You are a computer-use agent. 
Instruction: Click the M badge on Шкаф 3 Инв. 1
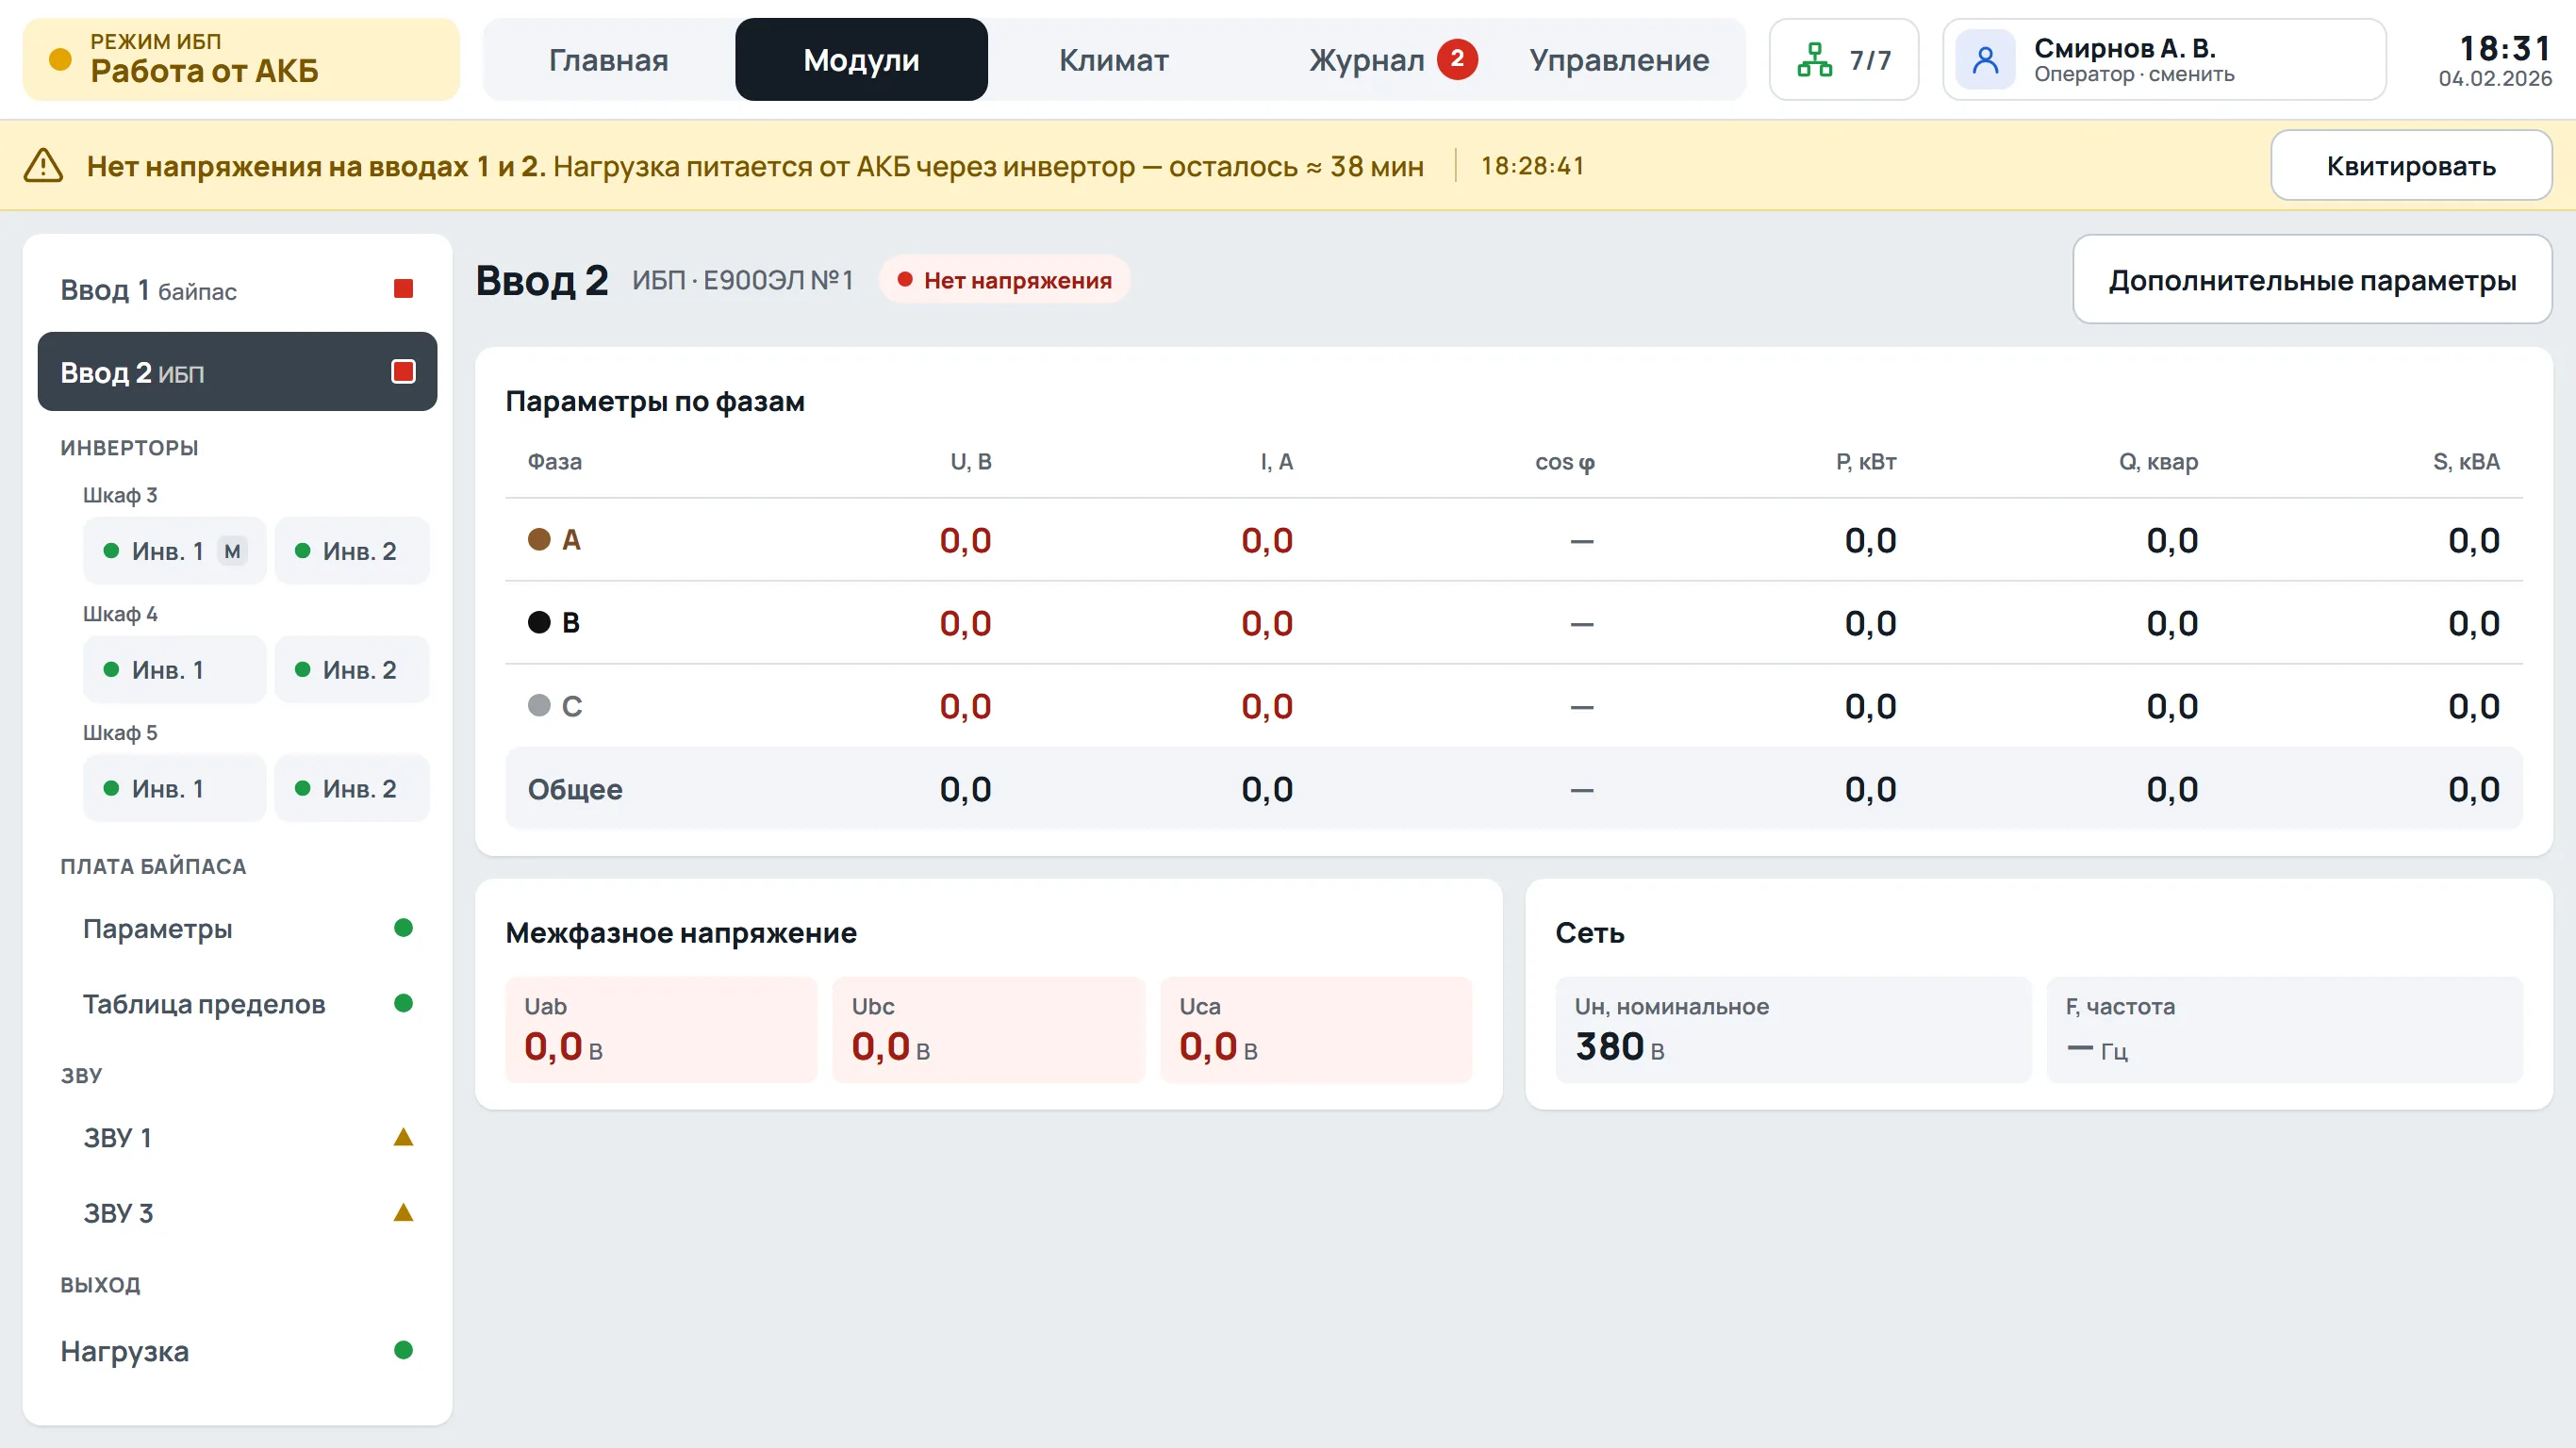[x=232, y=551]
